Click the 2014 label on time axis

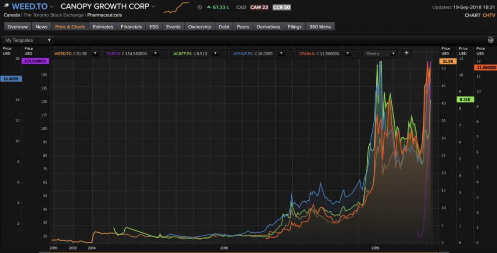[91, 248]
